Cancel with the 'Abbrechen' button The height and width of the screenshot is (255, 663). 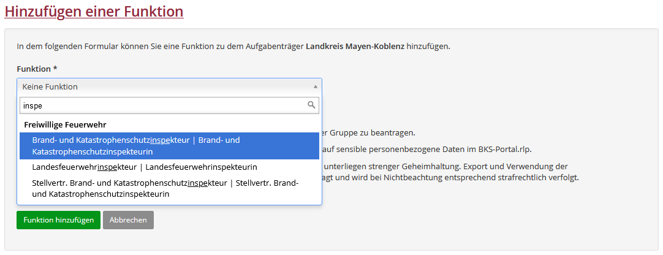coord(128,220)
